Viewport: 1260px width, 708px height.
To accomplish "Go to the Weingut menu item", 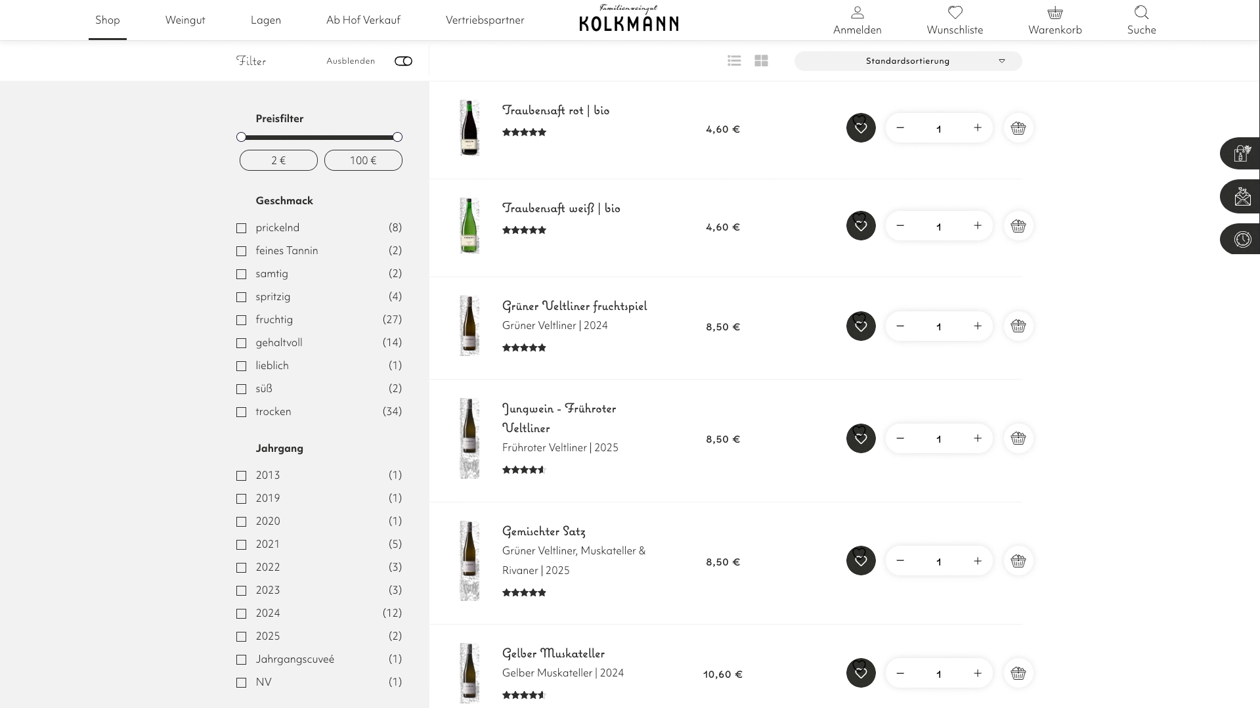I will coord(185,20).
